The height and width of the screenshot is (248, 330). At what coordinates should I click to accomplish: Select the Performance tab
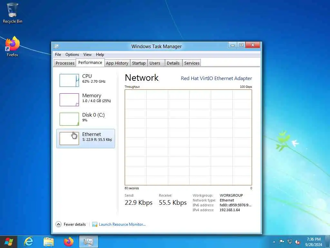coord(90,62)
